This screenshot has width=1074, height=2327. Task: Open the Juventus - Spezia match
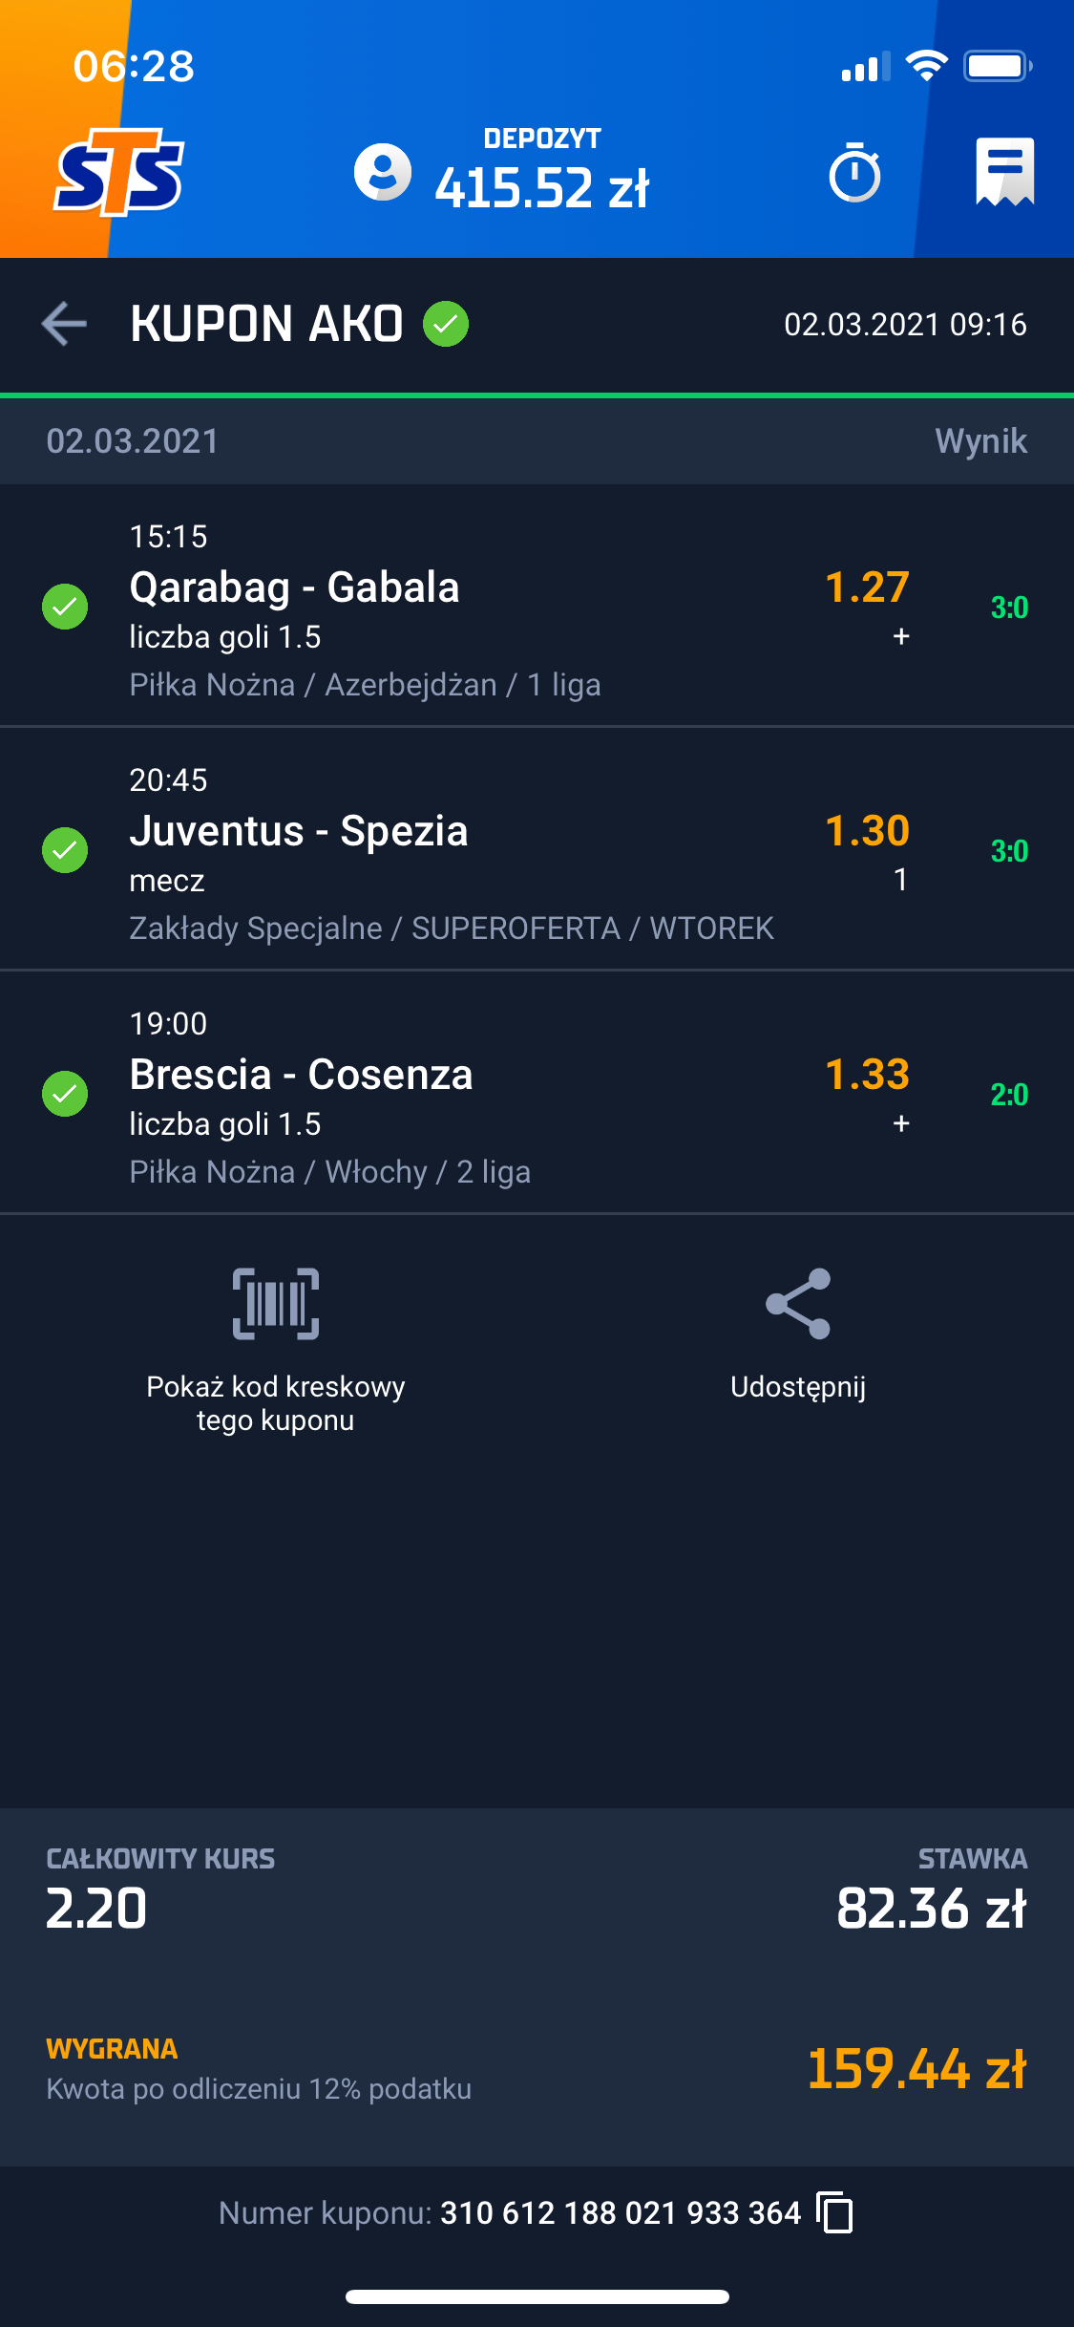click(x=299, y=831)
